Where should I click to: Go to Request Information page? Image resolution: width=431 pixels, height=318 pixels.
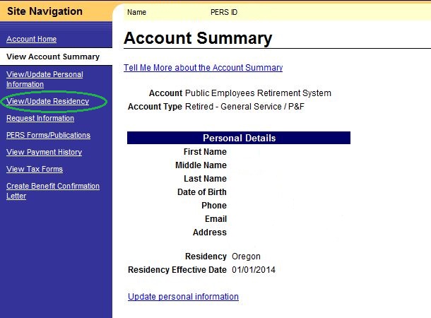[40, 119]
